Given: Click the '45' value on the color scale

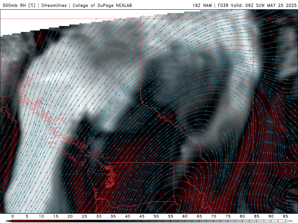Looking at the screenshot, I should pyautogui.click(x=142, y=216).
